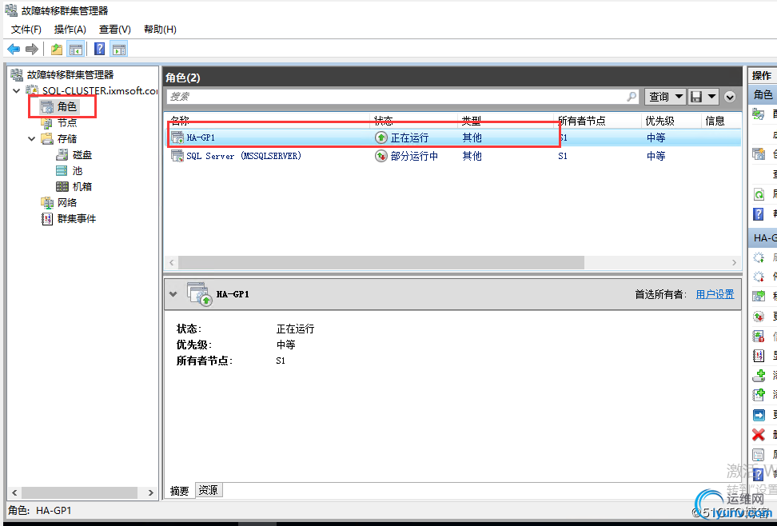Select the 存储 storage folder icon

coord(47,138)
